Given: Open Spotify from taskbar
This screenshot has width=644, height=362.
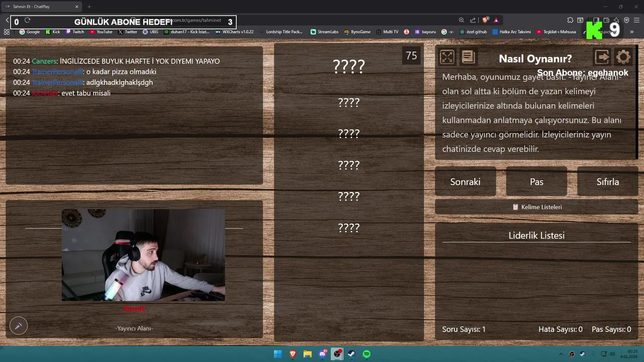Looking at the screenshot, I should (367, 354).
